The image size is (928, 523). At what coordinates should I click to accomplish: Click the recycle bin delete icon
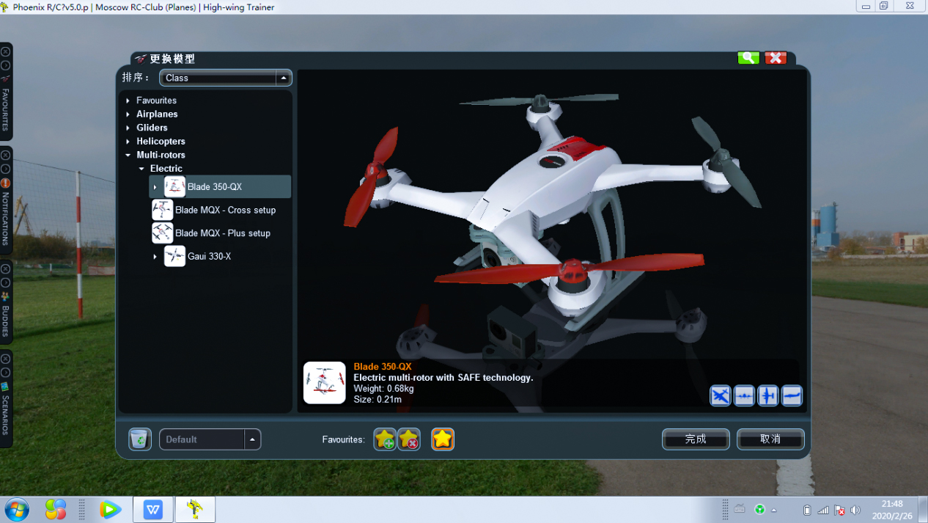(139, 439)
